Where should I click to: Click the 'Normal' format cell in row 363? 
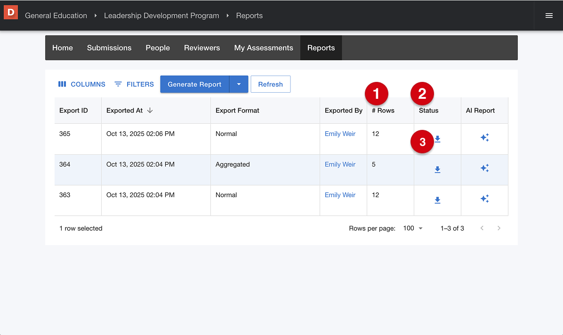[265, 200]
